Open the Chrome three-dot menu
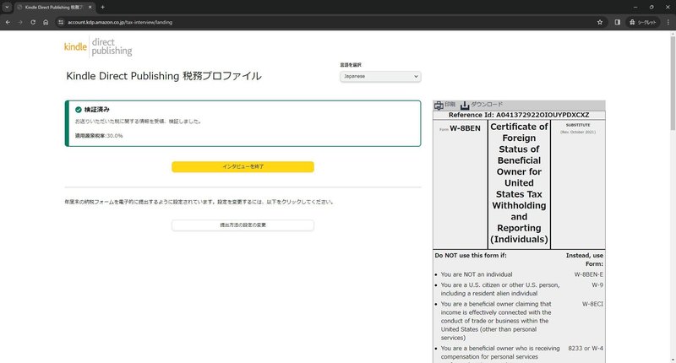Screen dimensions: 676x363 [668, 22]
